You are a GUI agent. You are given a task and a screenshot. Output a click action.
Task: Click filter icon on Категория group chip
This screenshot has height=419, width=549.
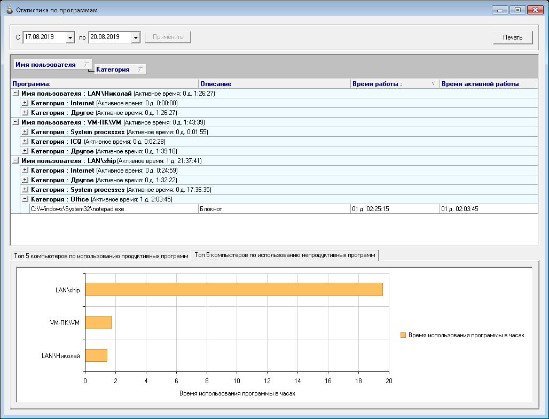pyautogui.click(x=139, y=69)
